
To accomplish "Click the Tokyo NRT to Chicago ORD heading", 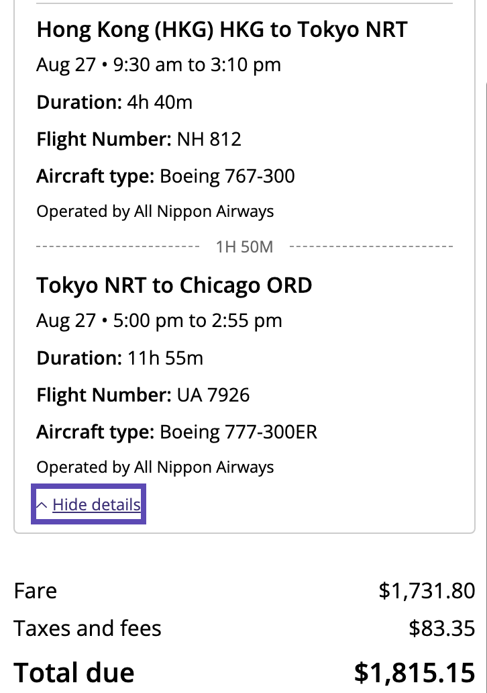I will pyautogui.click(x=174, y=285).
